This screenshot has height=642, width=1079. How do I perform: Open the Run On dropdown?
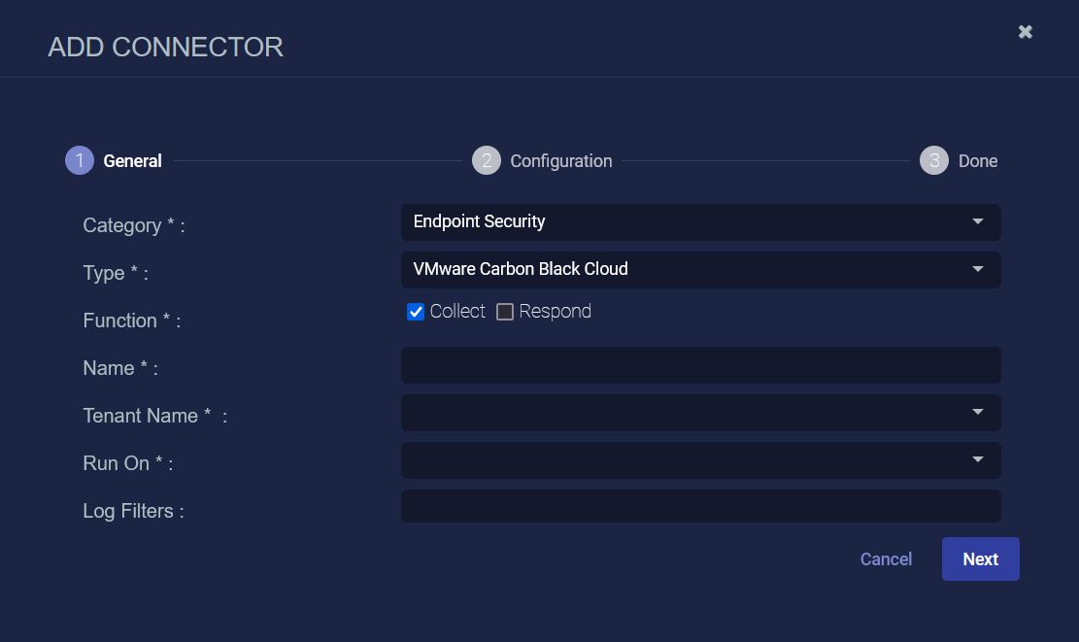pos(700,460)
